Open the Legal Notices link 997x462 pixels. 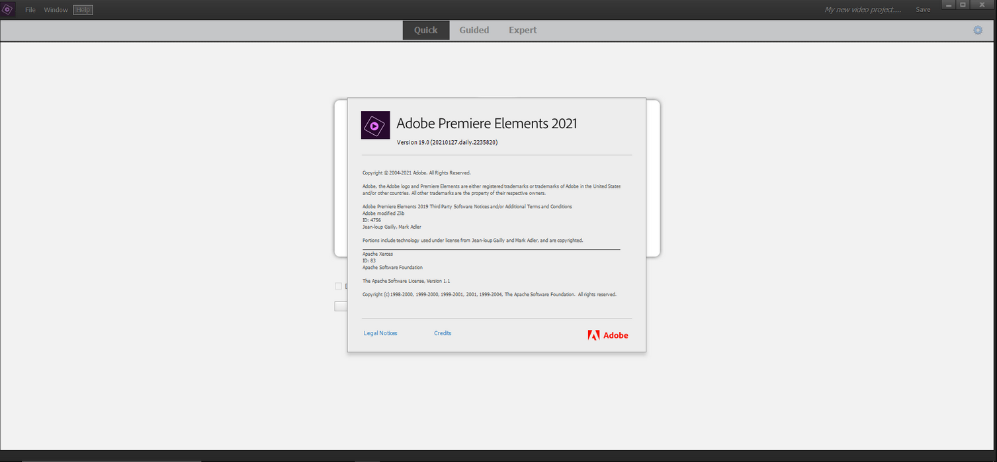pos(380,333)
